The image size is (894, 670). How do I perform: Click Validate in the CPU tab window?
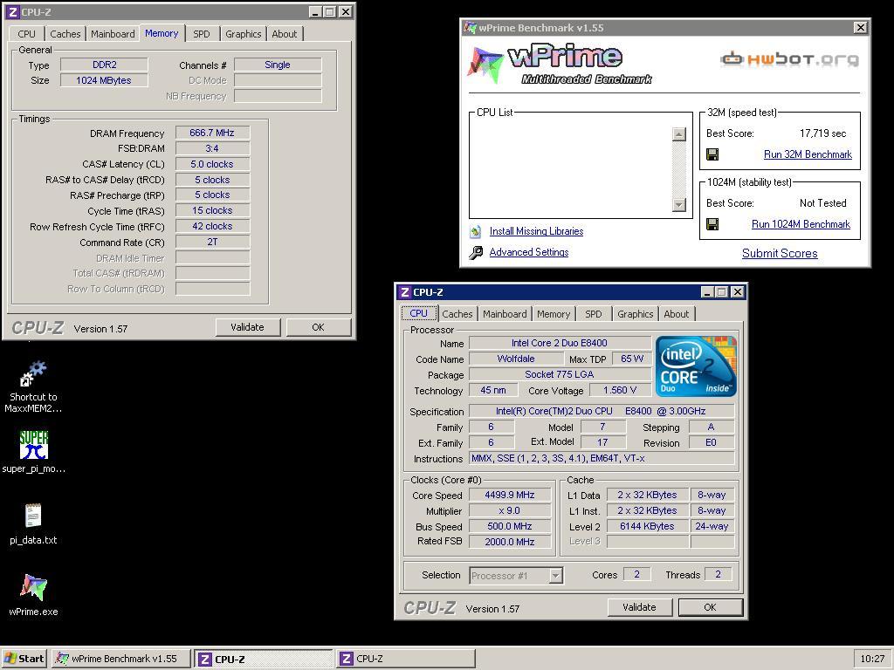[x=639, y=607]
